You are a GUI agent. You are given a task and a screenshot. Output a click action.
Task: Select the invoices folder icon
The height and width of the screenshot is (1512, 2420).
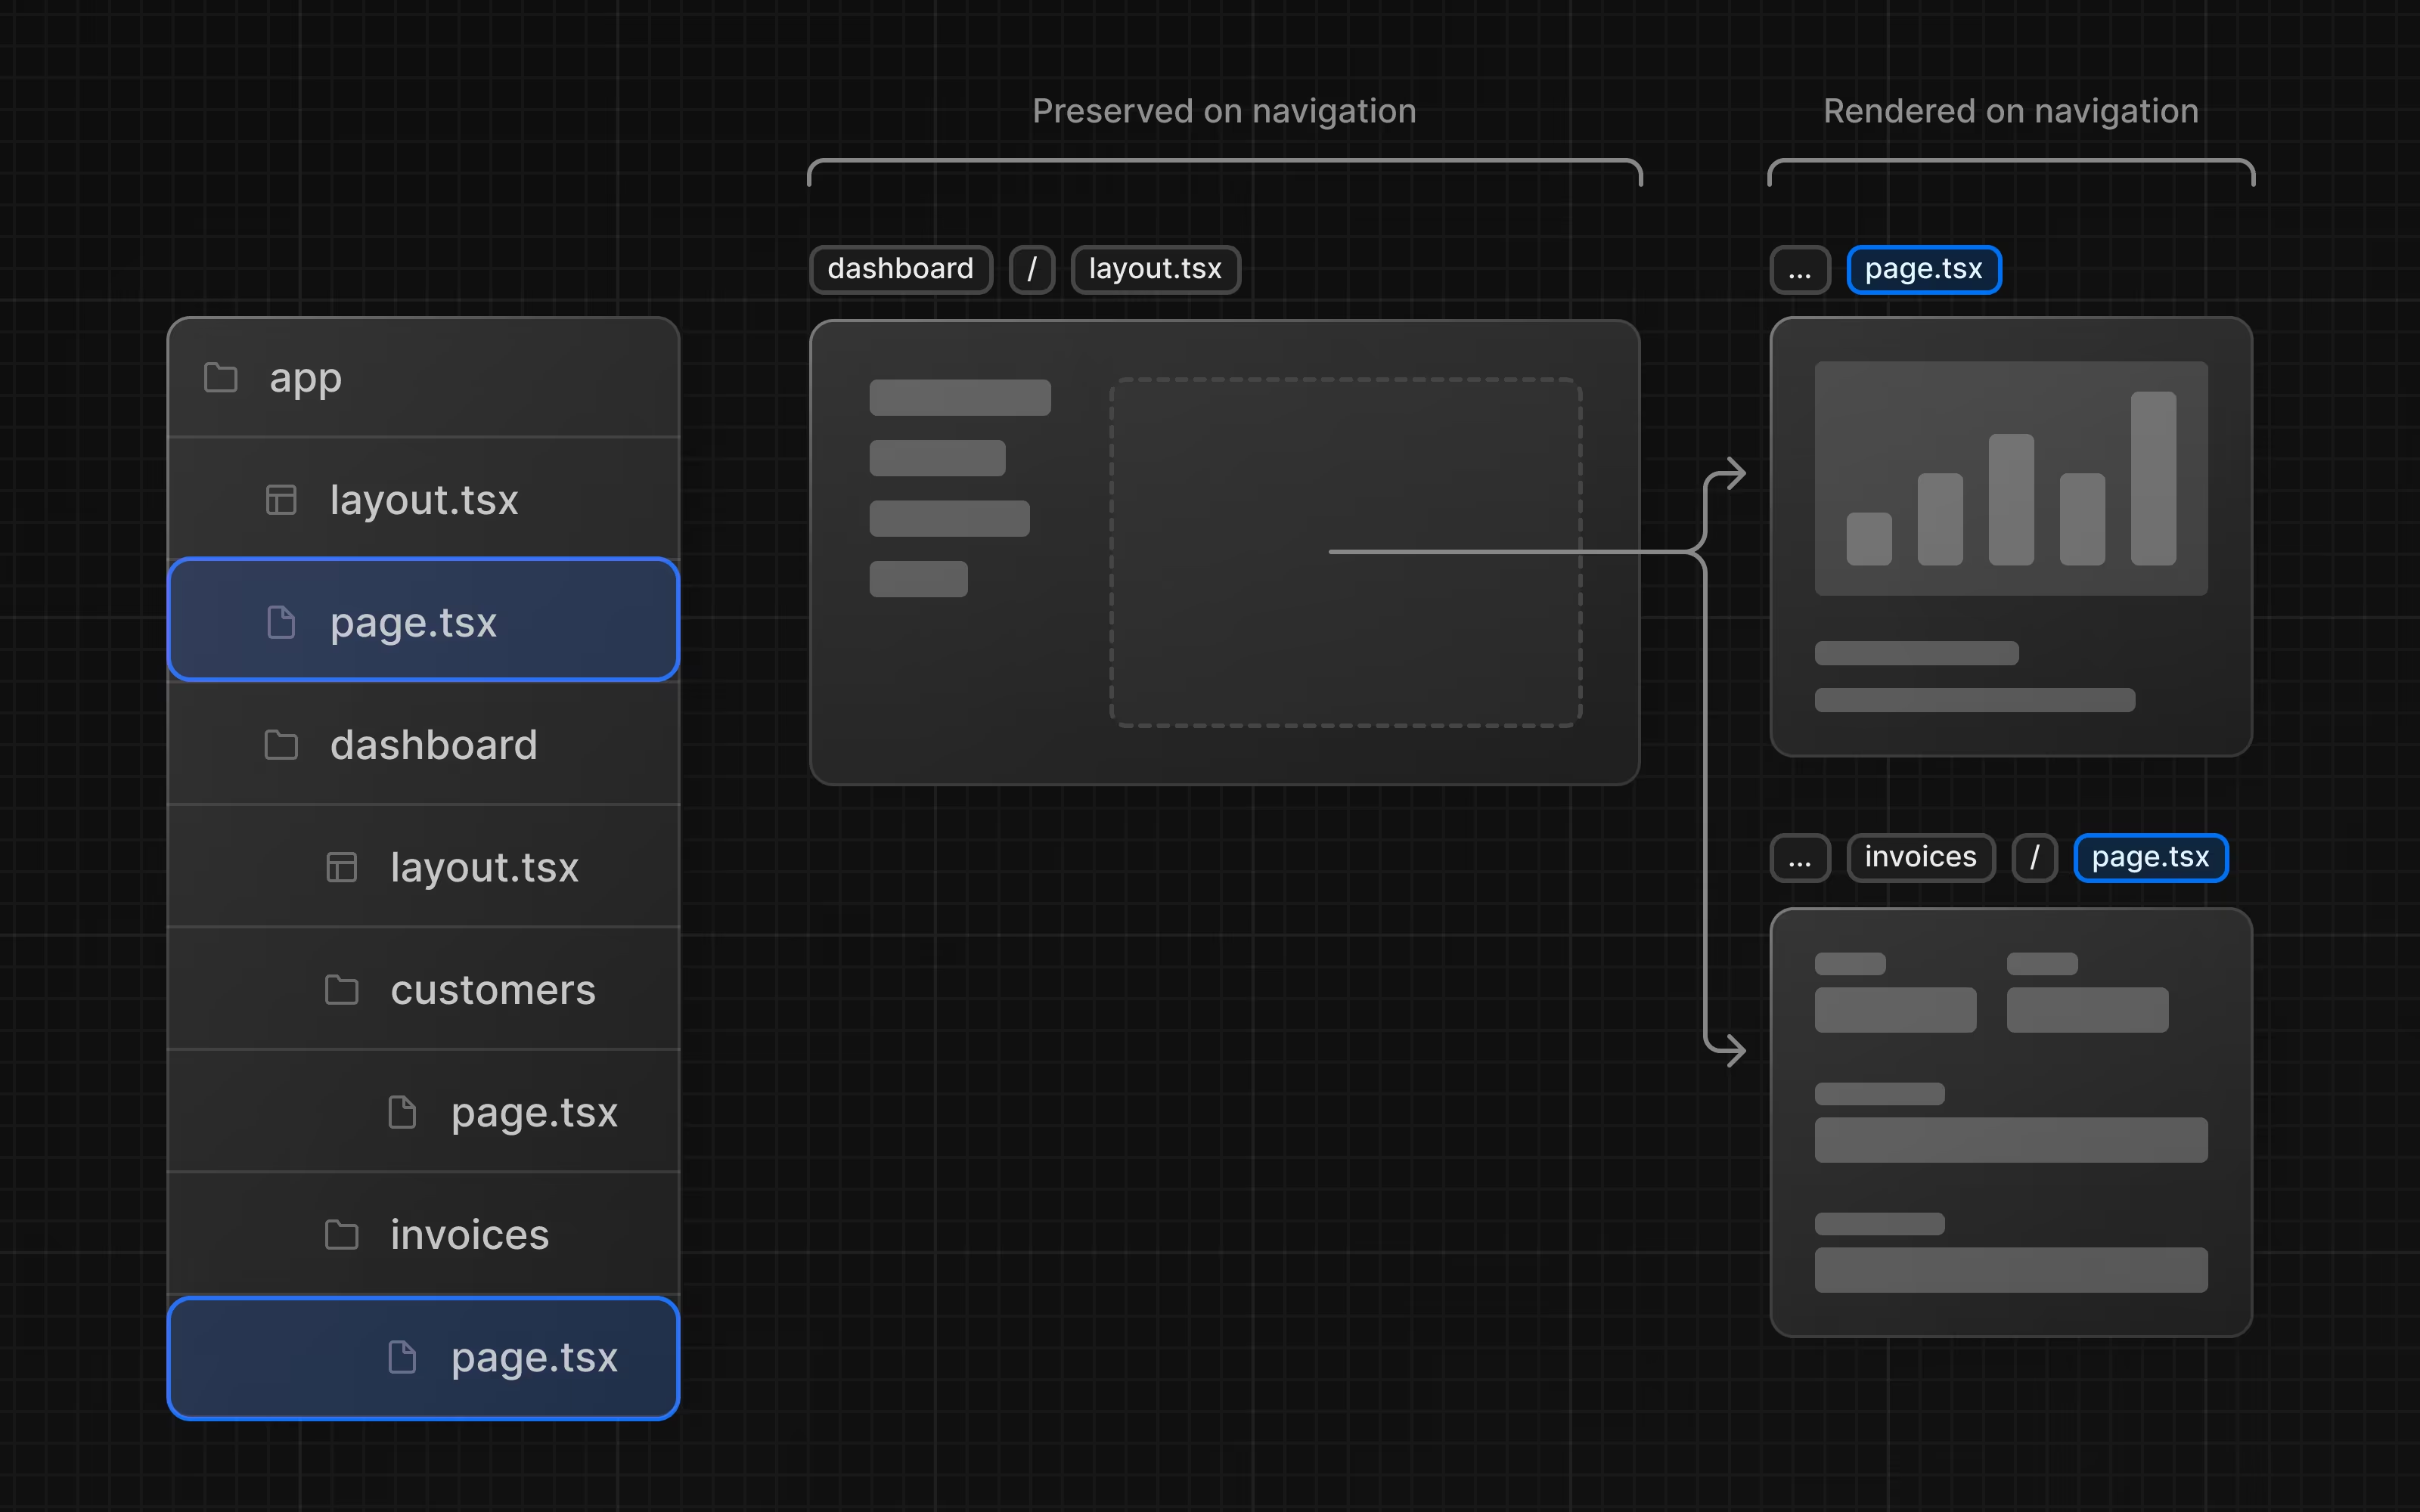[x=343, y=1233]
